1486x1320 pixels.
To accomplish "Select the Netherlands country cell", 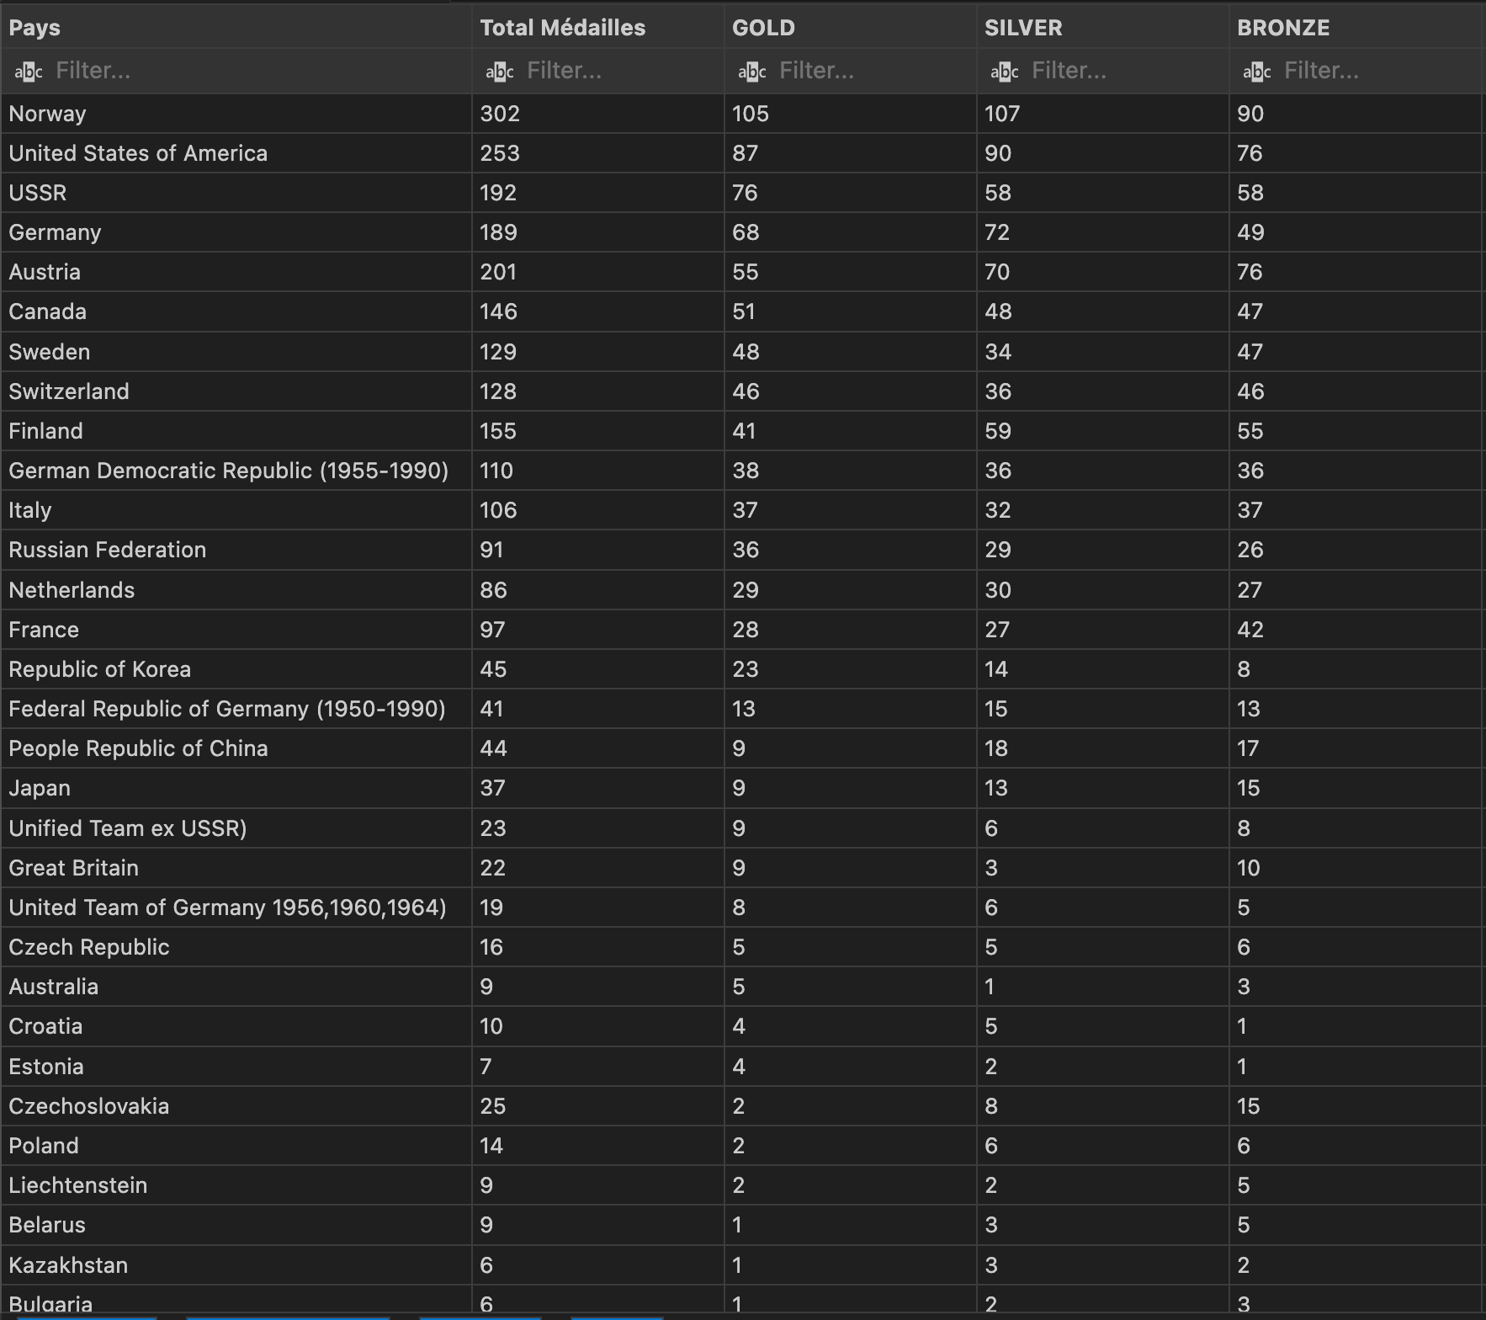I will pyautogui.click(x=236, y=590).
